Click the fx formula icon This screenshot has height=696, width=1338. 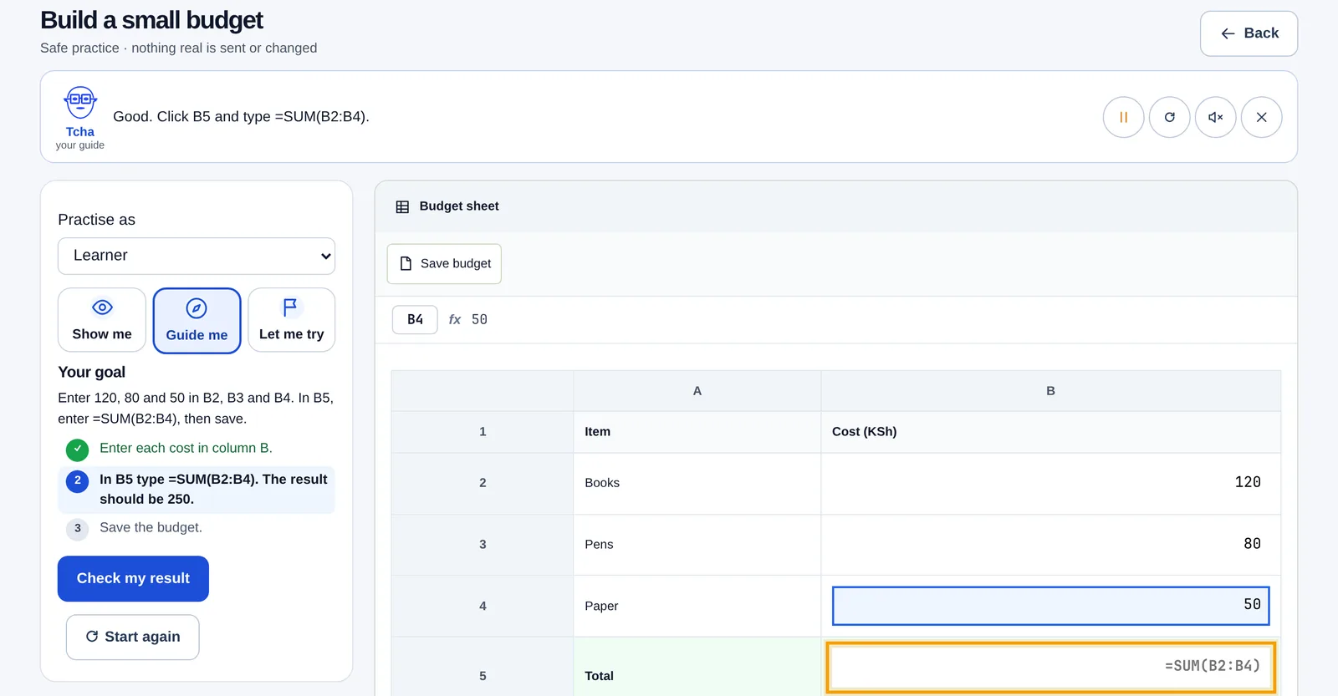click(455, 320)
